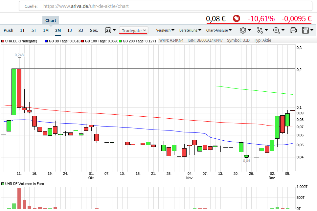This screenshot has width=317, height=211.
Task: Expand the share icon dropdown arrow
Action: pyautogui.click(x=266, y=30)
